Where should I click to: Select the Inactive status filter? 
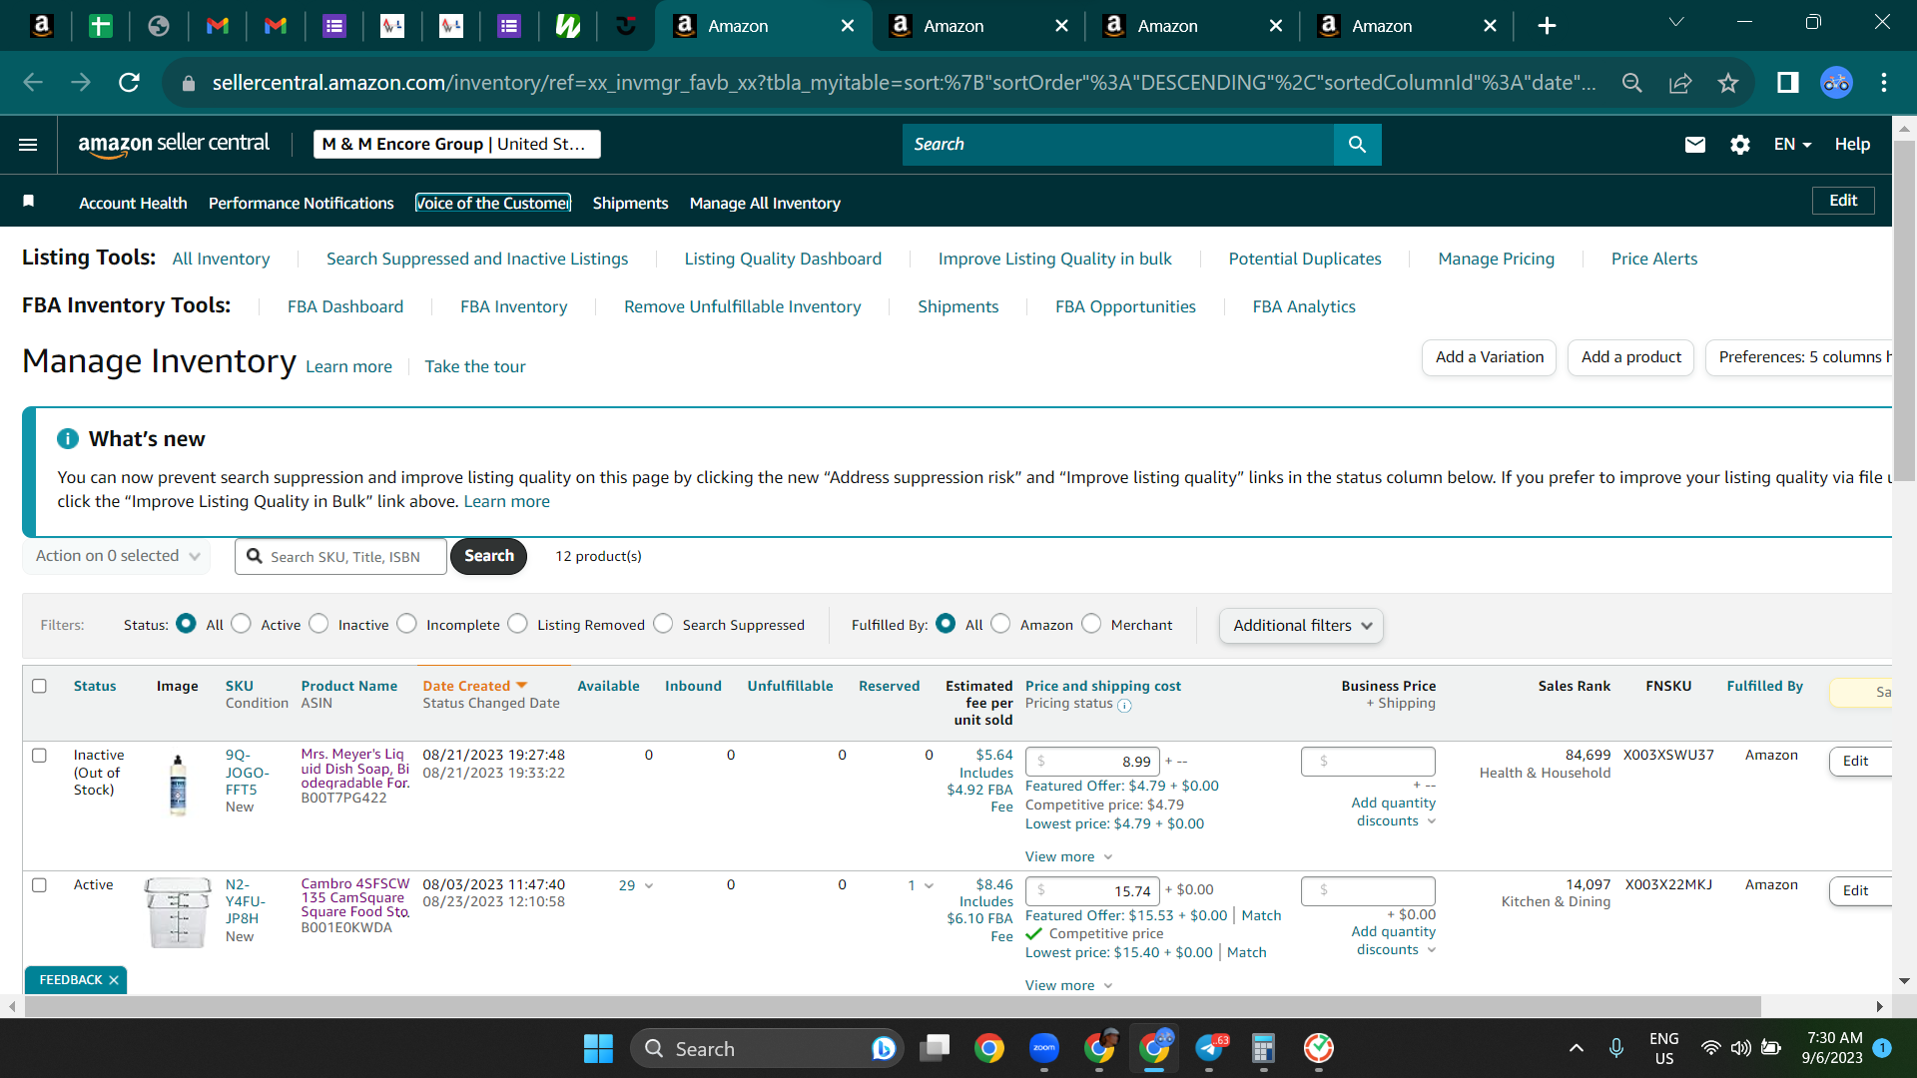tap(319, 624)
